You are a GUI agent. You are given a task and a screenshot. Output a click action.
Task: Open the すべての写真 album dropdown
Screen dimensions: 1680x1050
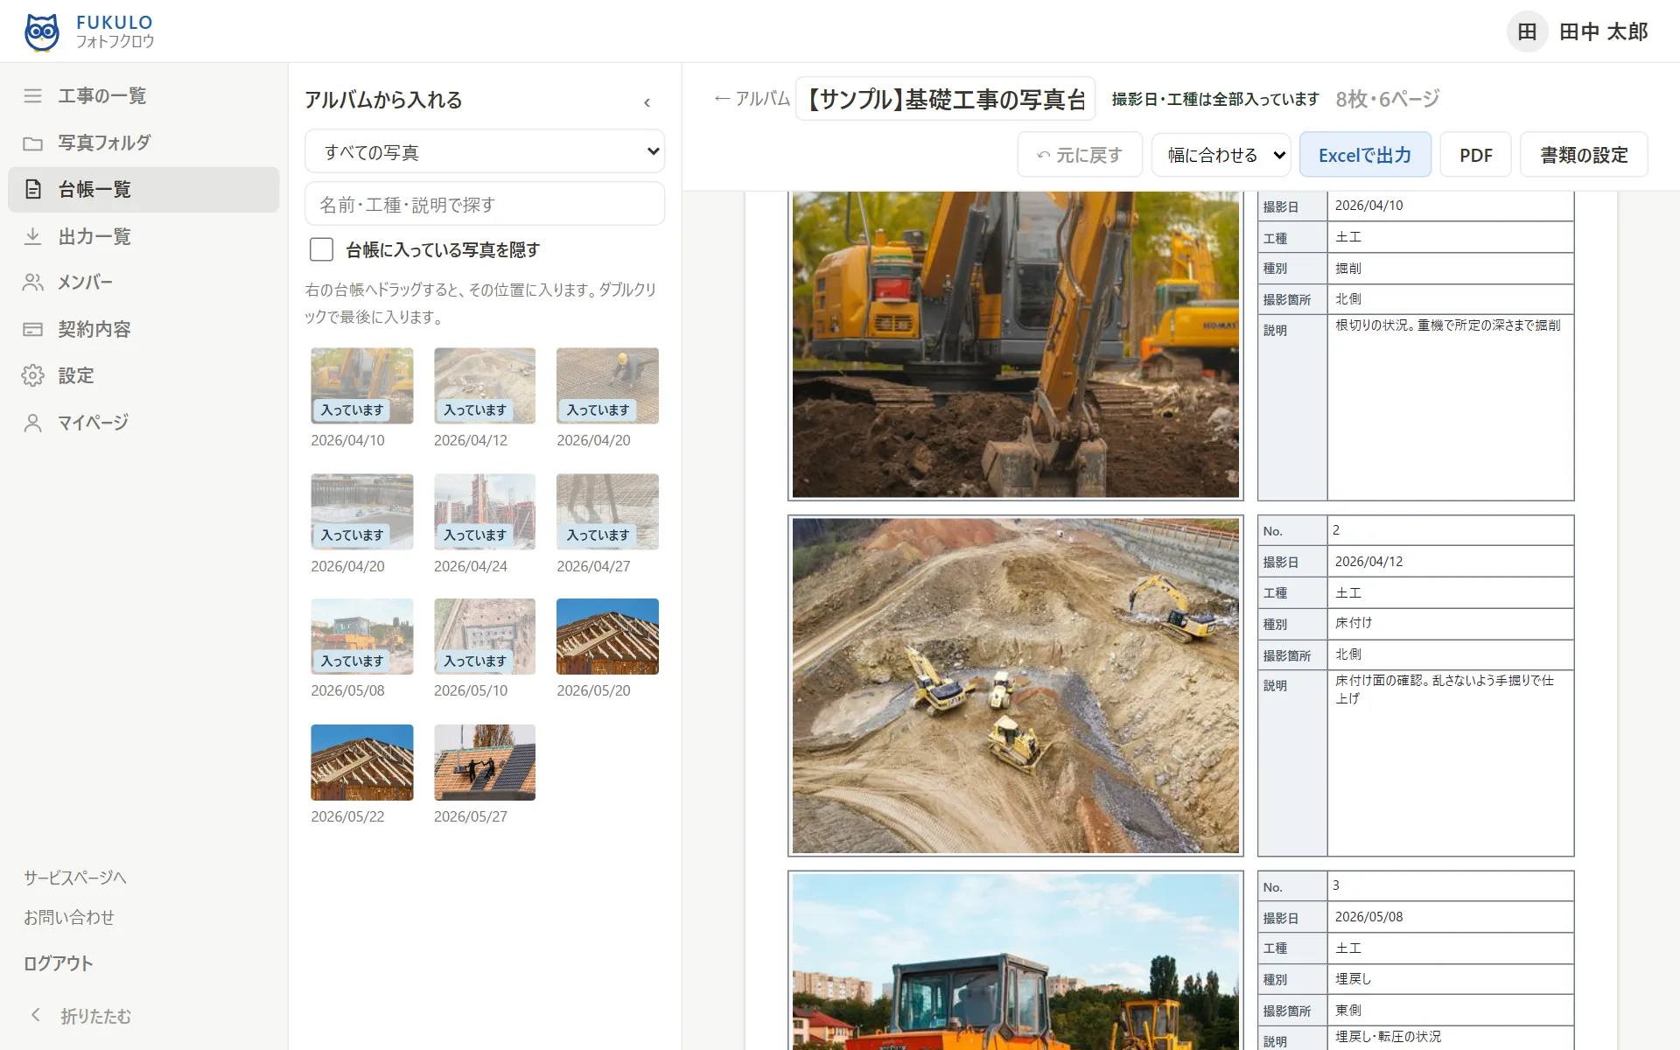click(485, 151)
